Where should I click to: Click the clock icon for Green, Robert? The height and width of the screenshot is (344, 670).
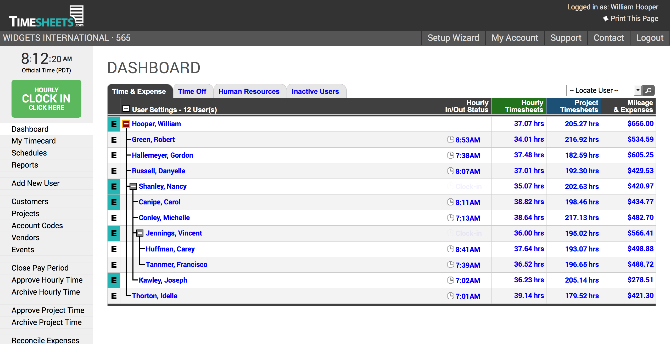(450, 140)
